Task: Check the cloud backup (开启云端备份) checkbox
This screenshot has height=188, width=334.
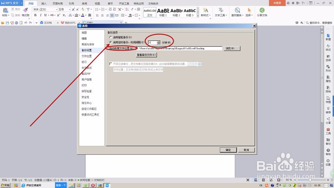Action: click(x=111, y=64)
